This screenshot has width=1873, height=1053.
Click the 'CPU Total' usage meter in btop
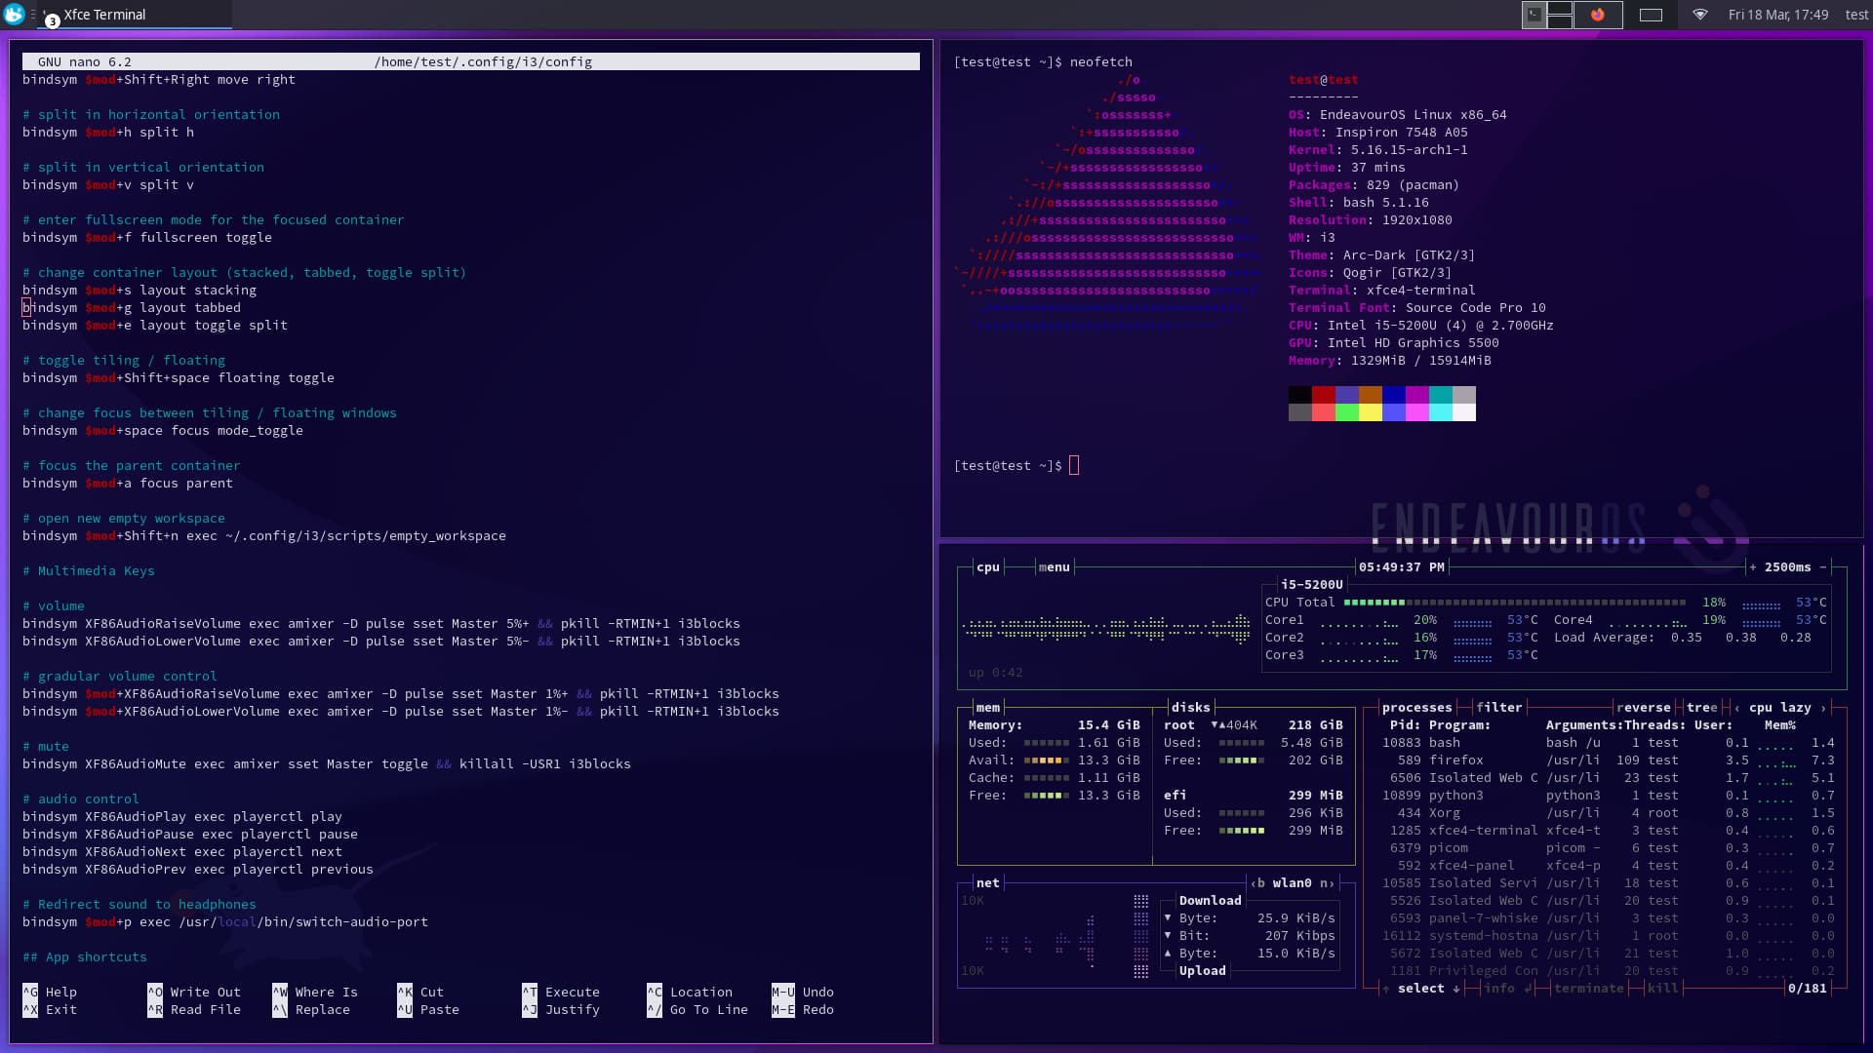coord(1514,603)
